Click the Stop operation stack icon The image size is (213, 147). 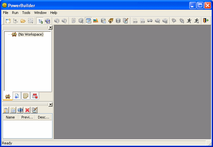click(x=165, y=21)
